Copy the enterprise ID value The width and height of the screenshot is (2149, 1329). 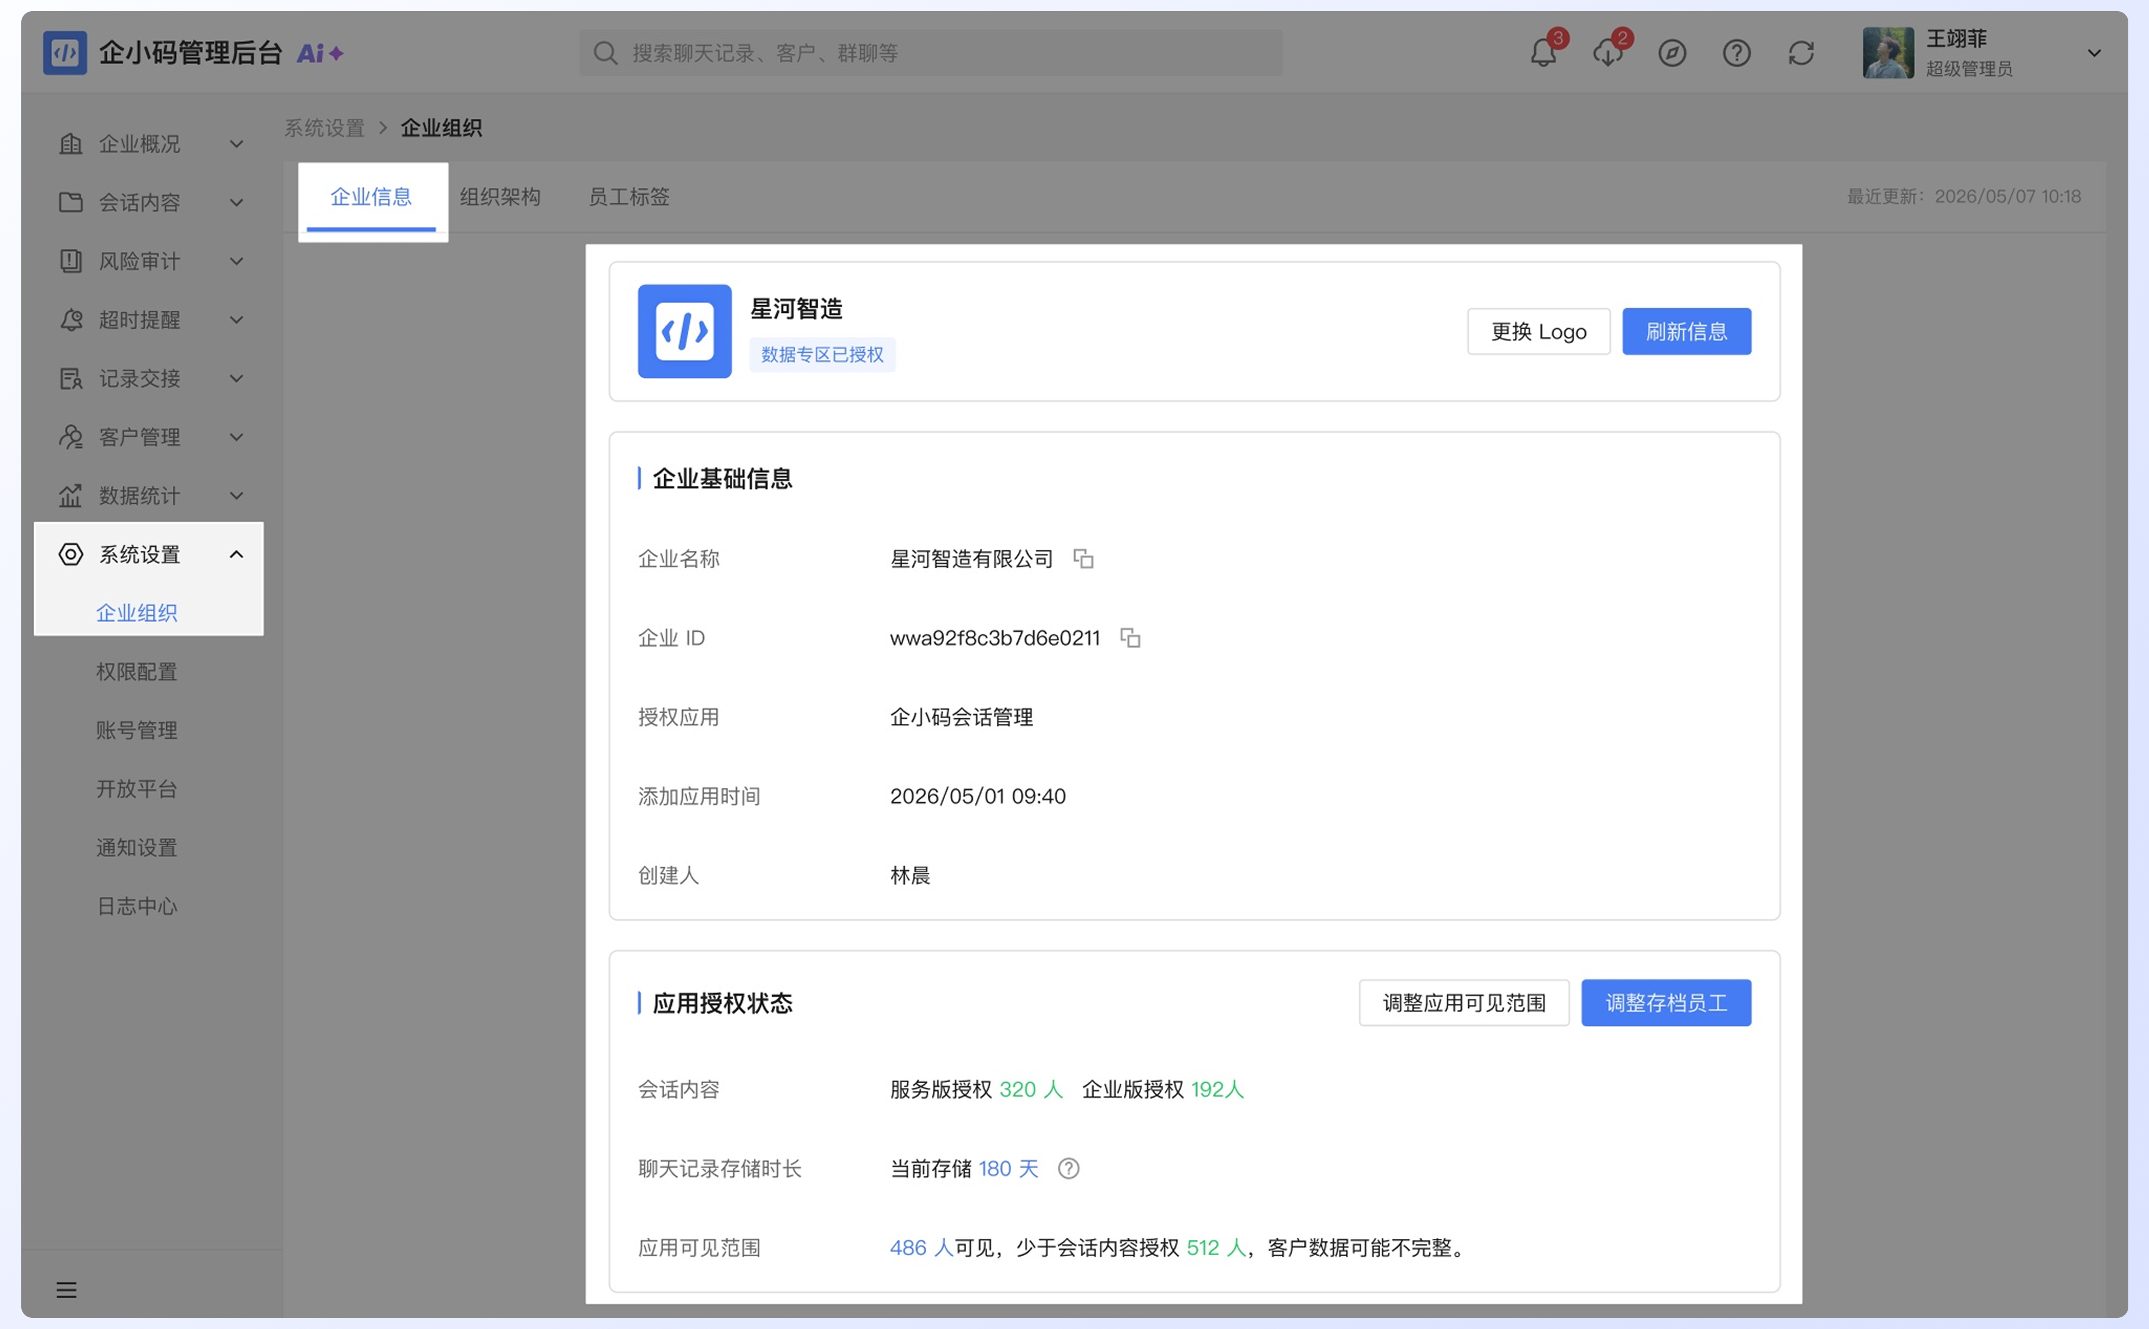click(x=1130, y=637)
